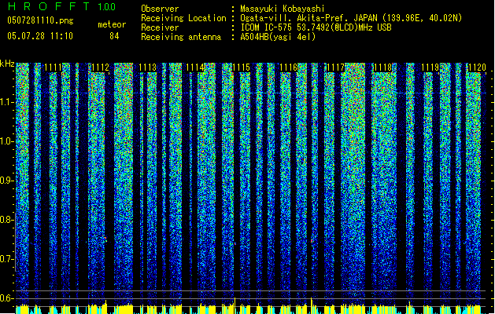Click the 1117 time marker

(335, 68)
